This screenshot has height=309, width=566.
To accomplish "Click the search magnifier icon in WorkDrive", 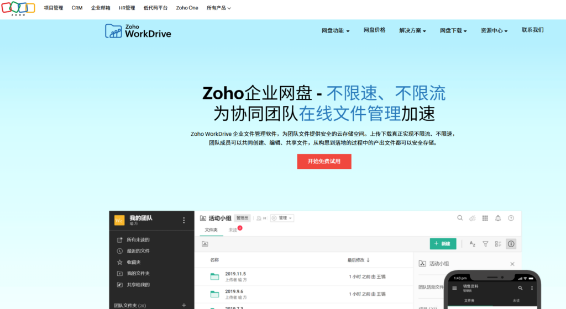I will coord(460,218).
